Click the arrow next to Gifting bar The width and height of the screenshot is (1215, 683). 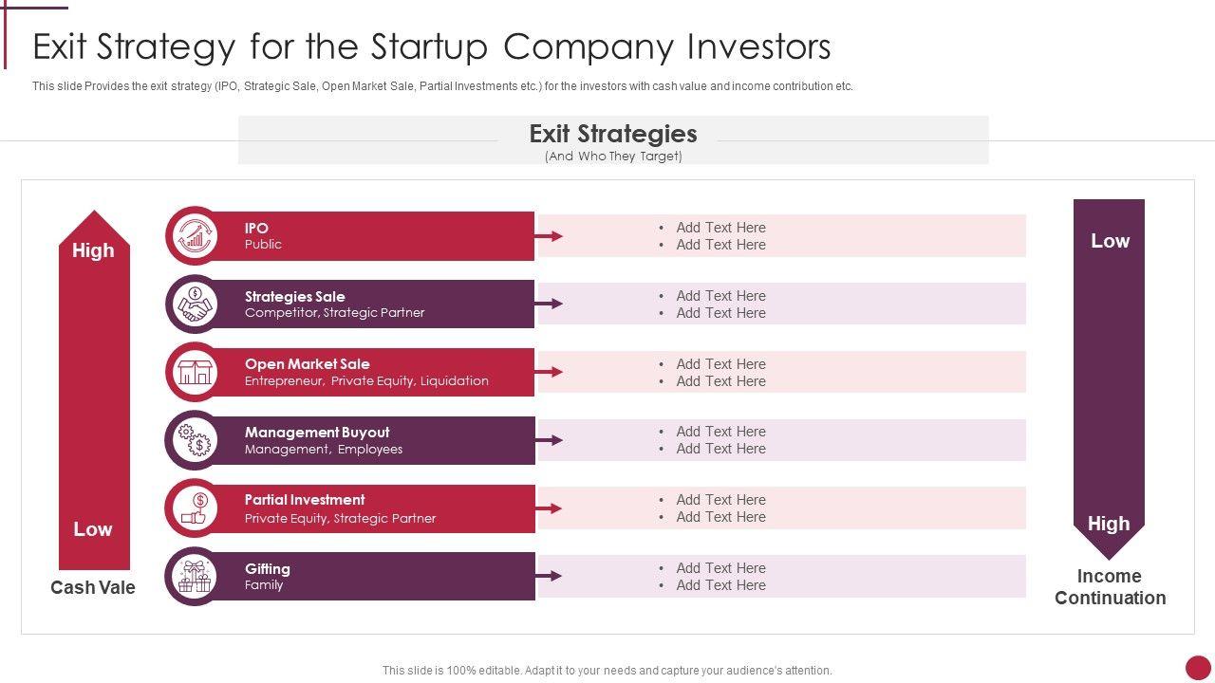(550, 576)
